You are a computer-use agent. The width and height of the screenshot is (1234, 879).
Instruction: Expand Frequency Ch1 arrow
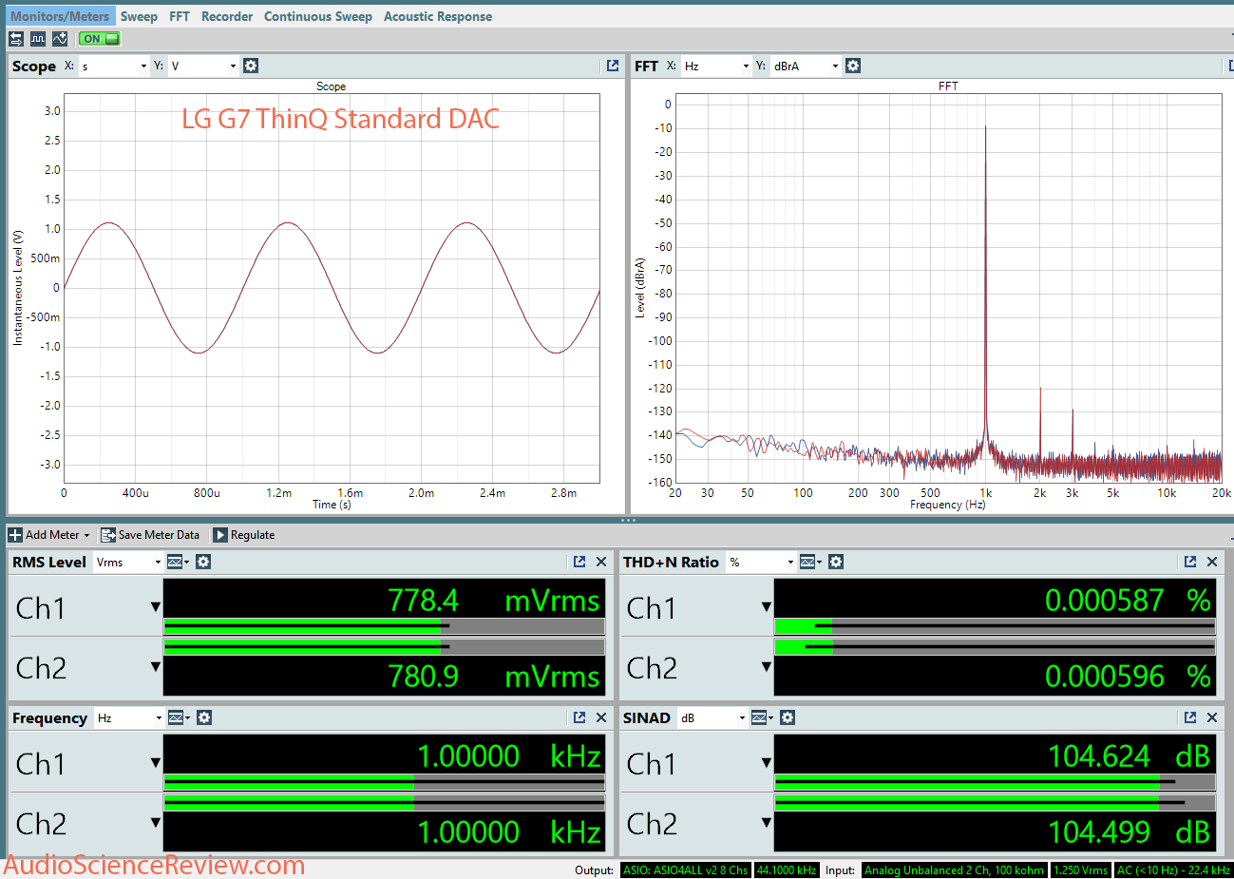click(x=156, y=762)
